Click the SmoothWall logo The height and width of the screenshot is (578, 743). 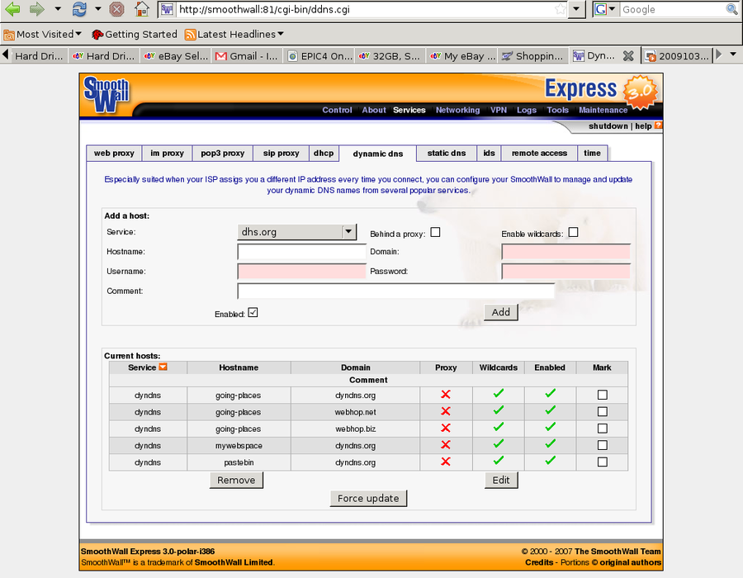106,94
